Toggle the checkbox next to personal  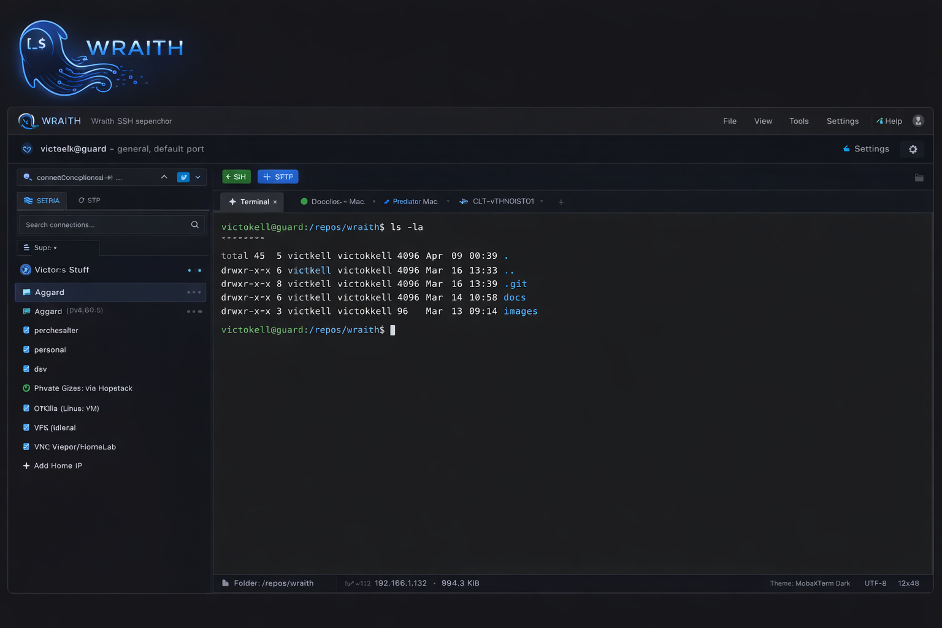26,350
